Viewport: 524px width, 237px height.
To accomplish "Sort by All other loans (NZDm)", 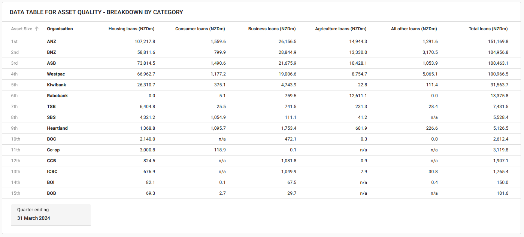I will click(x=414, y=29).
